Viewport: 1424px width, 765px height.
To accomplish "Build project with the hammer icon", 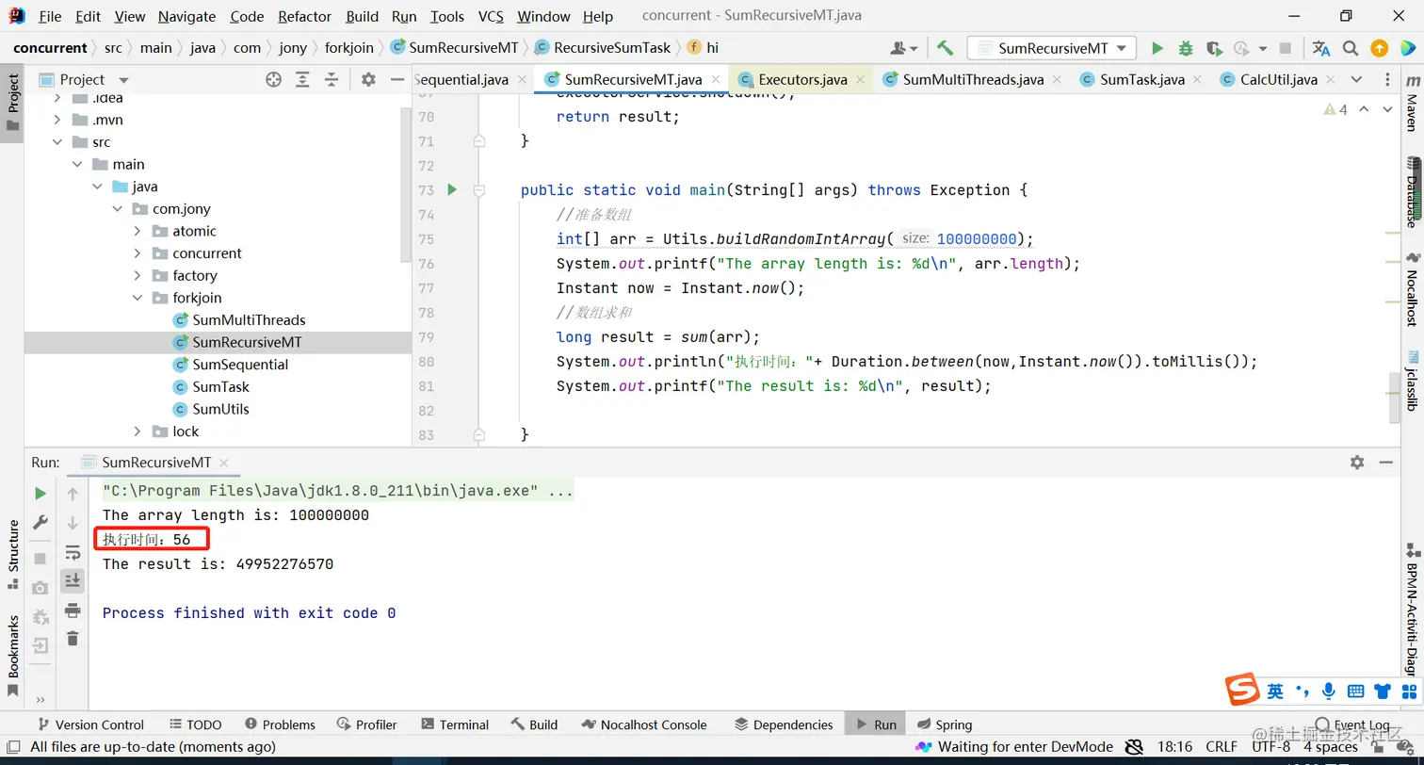I will point(945,48).
